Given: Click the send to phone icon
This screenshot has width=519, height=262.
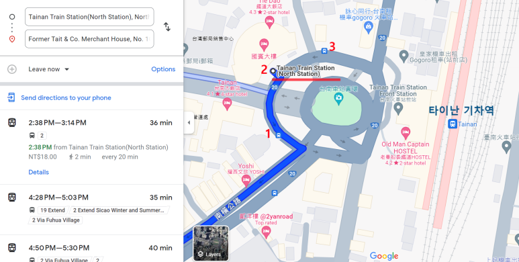Looking at the screenshot, I should pos(11,97).
